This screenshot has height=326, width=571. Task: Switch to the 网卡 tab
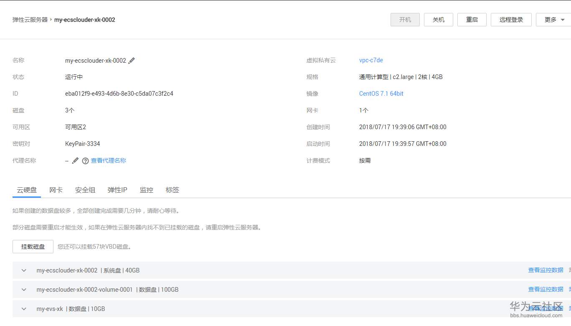pyautogui.click(x=56, y=190)
